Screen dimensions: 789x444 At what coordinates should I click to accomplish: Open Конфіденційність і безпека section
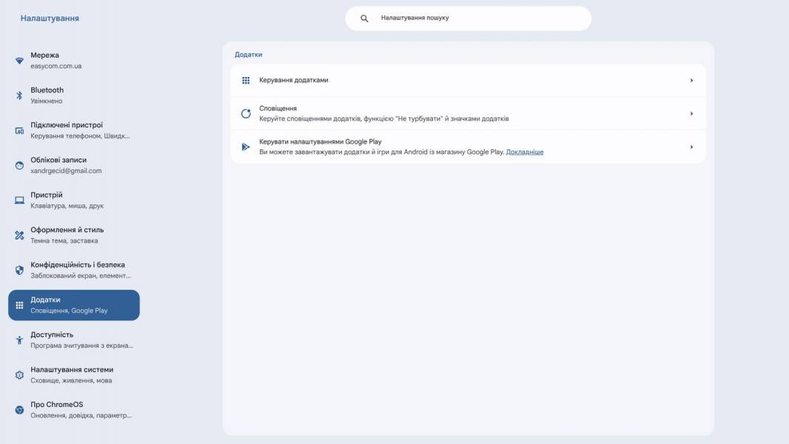[74, 270]
